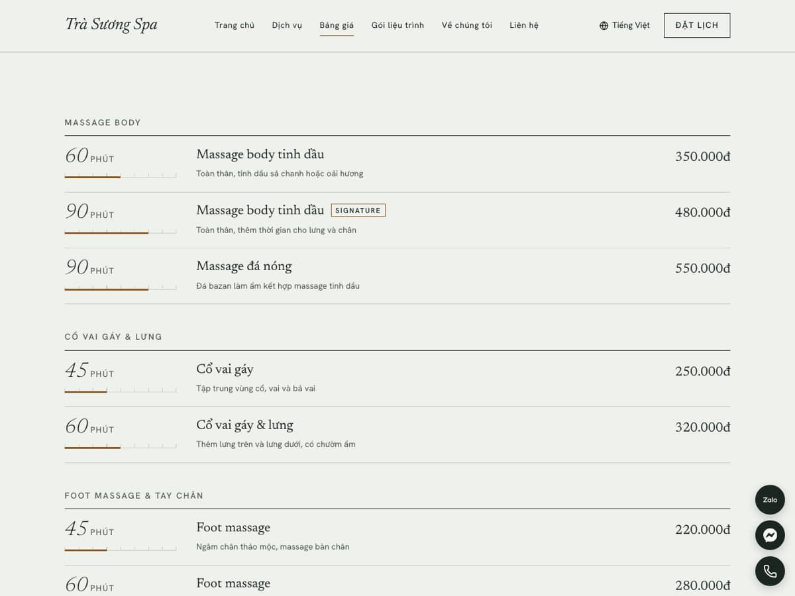Click the Trà Sương Spa logo
795x596 pixels.
[x=111, y=25]
